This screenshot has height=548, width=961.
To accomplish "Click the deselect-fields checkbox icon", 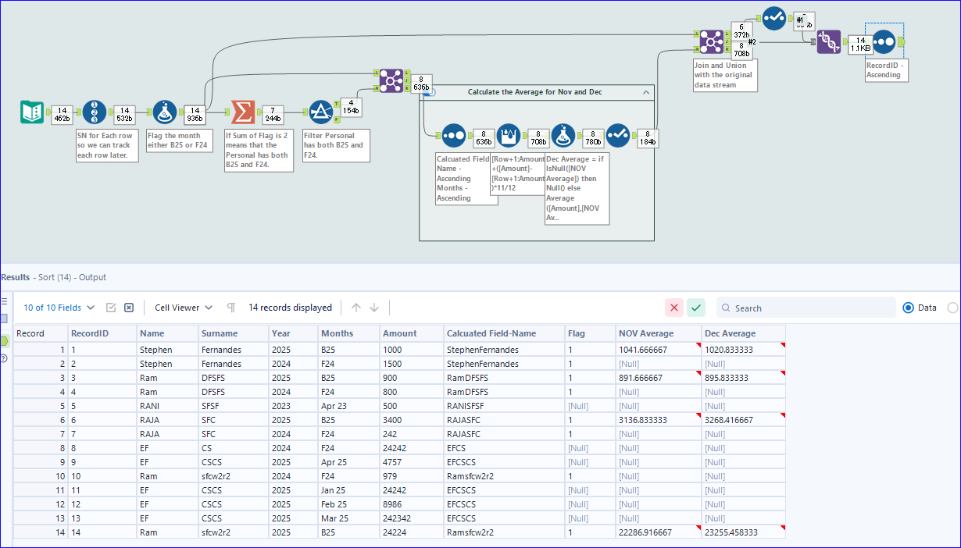I will [x=128, y=308].
